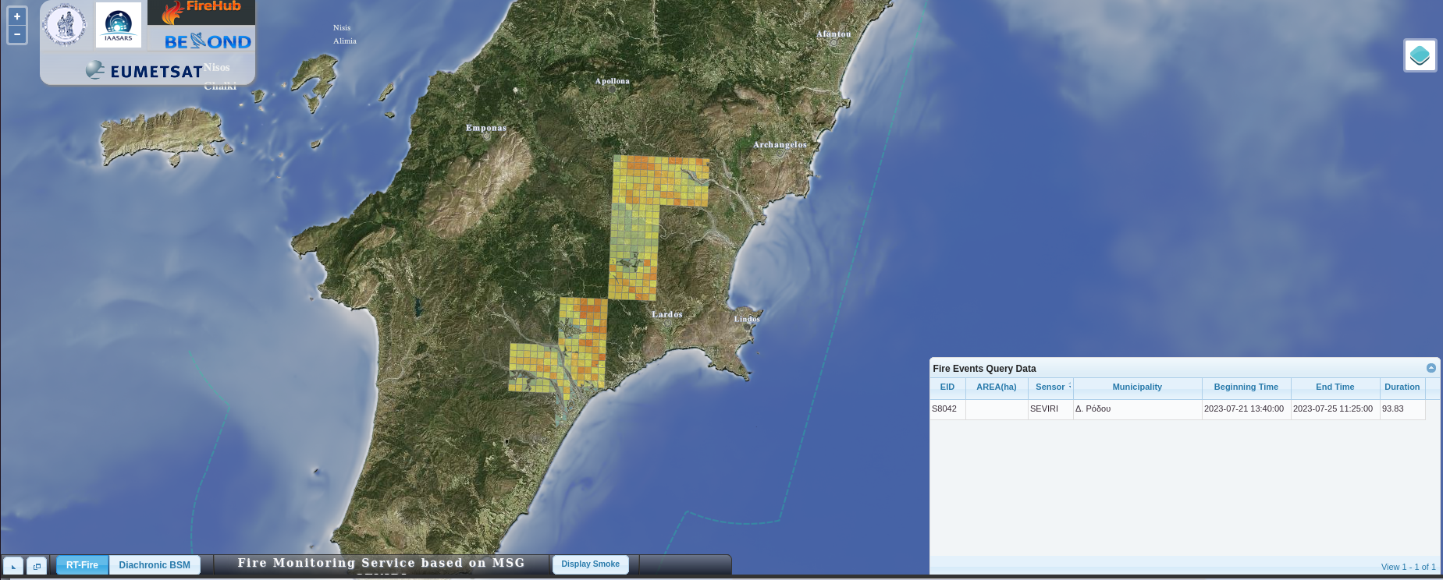This screenshot has height=580, width=1443.
Task: Open the map layers switcher
Action: [x=1420, y=55]
